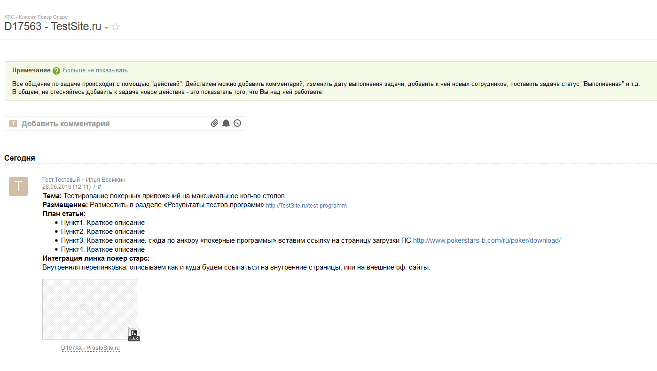Click the '#' permalink next to the date
The width and height of the screenshot is (657, 371).
99,187
